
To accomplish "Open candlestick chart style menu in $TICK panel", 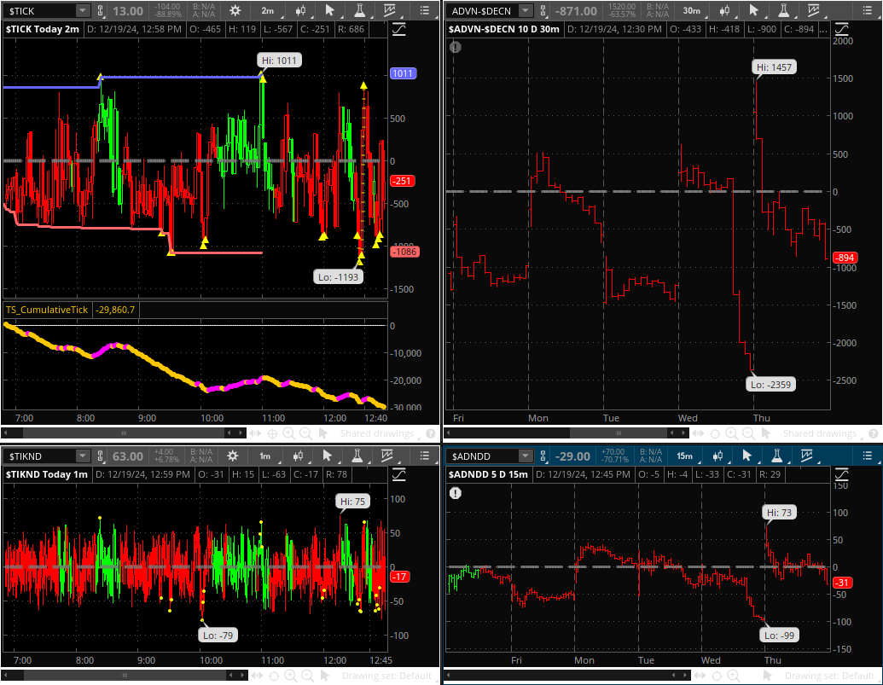I will coord(300,11).
